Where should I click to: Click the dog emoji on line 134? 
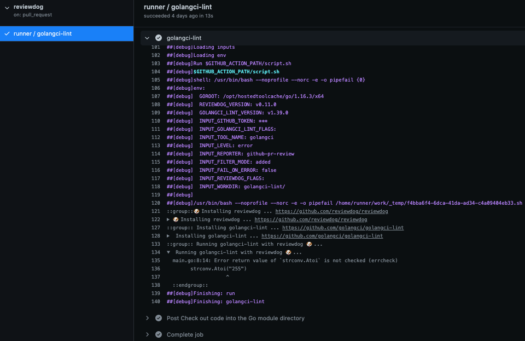pos(288,252)
